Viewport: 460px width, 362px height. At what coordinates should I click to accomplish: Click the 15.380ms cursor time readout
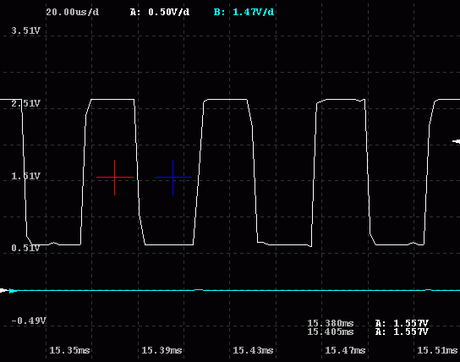(x=331, y=323)
